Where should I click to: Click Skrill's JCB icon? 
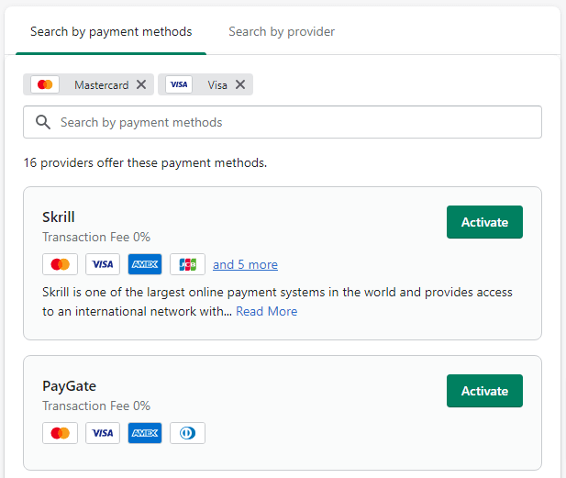(187, 264)
